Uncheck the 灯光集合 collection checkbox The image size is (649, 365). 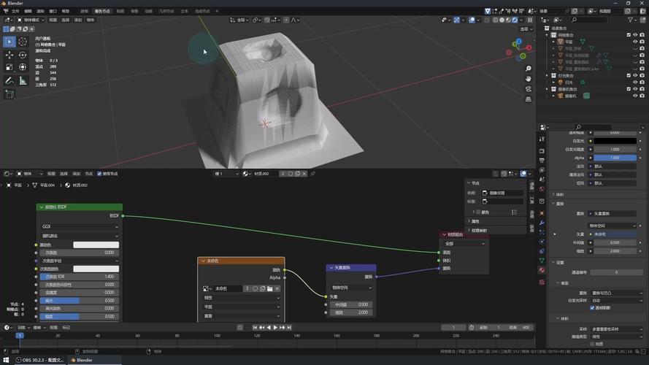(629, 76)
